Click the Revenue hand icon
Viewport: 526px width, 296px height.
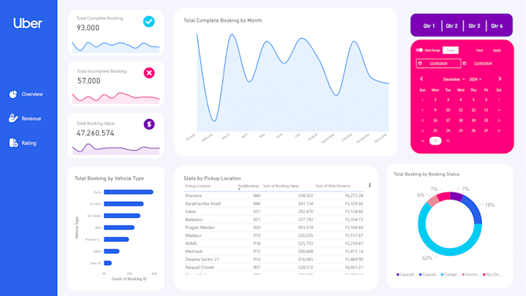[x=12, y=118]
